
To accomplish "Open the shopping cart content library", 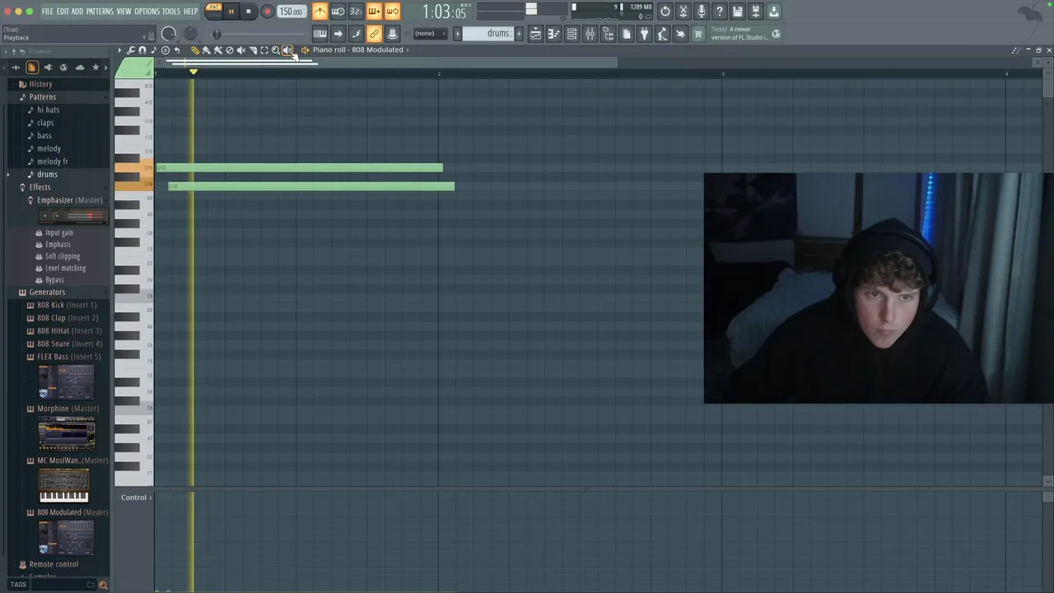I will pyautogui.click(x=698, y=34).
